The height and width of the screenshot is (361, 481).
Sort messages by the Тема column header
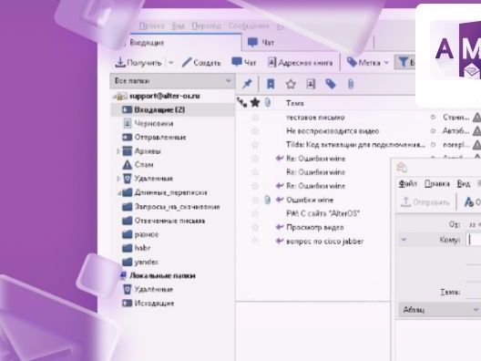pos(295,103)
